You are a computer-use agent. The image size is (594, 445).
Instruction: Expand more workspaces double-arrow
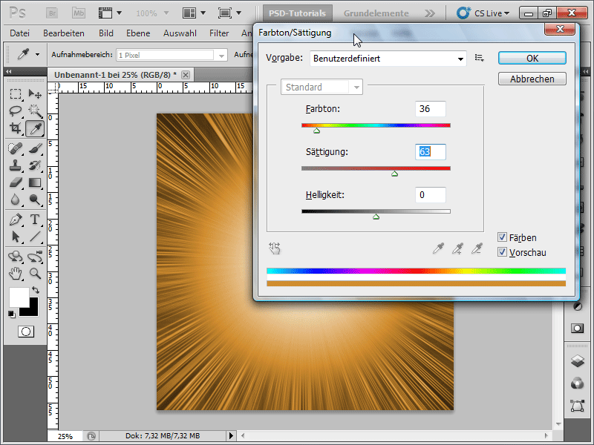pyautogui.click(x=430, y=13)
